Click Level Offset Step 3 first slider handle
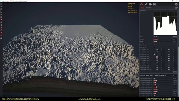This screenshot has width=179, height=101. [x=154, y=54]
